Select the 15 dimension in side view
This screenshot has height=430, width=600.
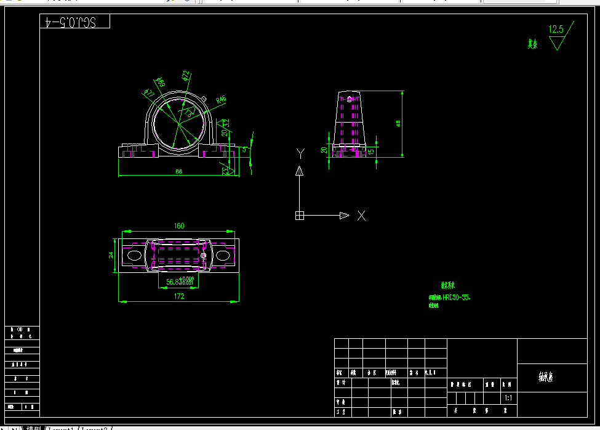click(370, 152)
